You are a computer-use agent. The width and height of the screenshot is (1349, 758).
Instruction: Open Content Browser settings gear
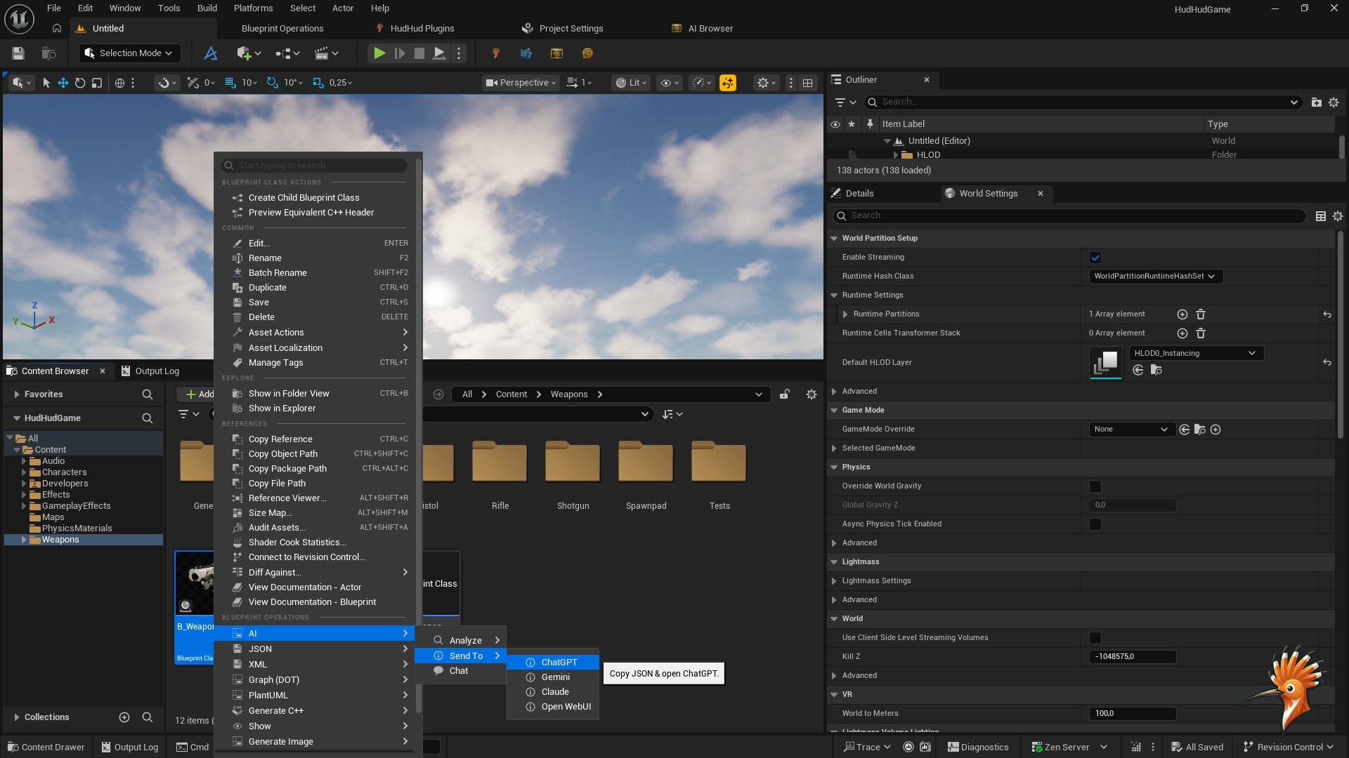pos(812,394)
